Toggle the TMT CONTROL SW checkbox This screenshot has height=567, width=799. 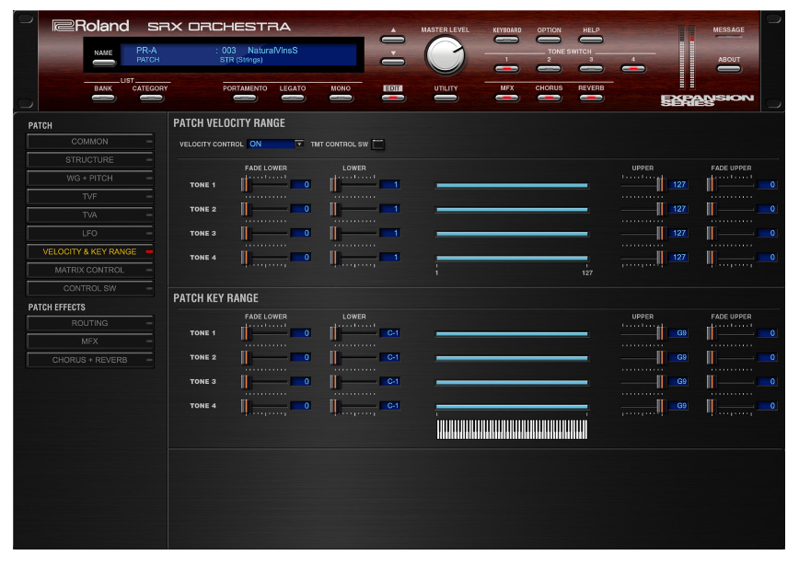click(x=378, y=145)
